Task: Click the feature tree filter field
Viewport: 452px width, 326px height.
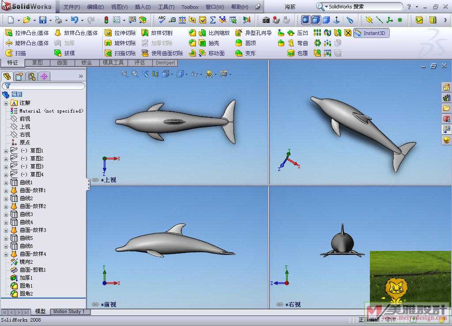Action: tap(44, 86)
